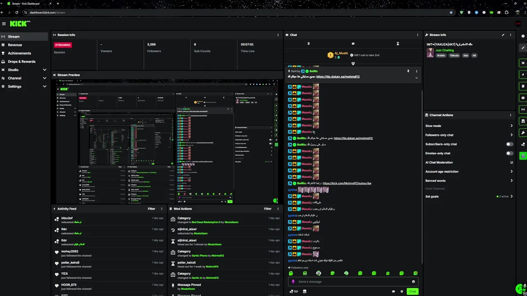Image resolution: width=527 pixels, height=296 pixels.
Task: Click the Arabic stream tag
Action: (x=441, y=55)
